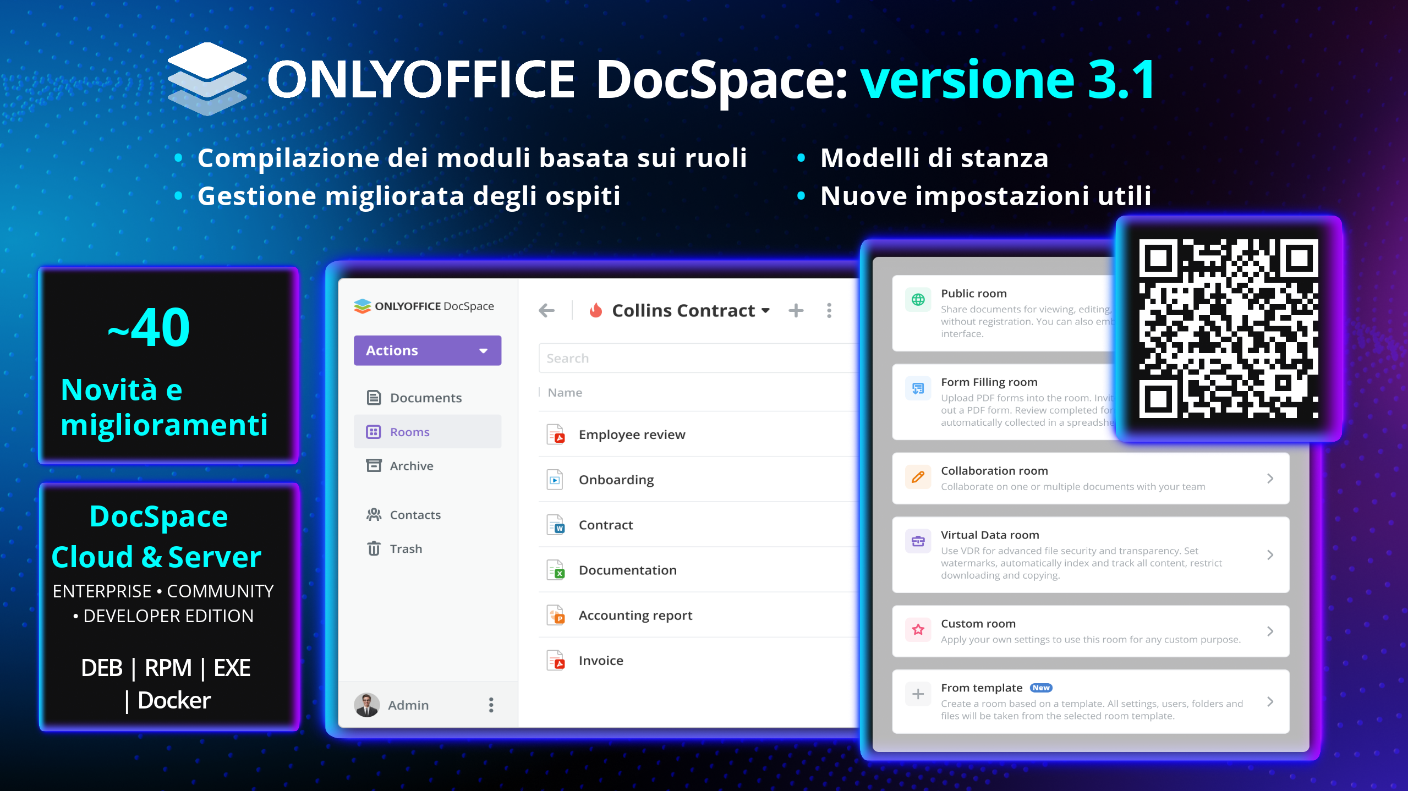Image resolution: width=1408 pixels, height=791 pixels.
Task: Sort by the Name column header
Action: pos(565,393)
